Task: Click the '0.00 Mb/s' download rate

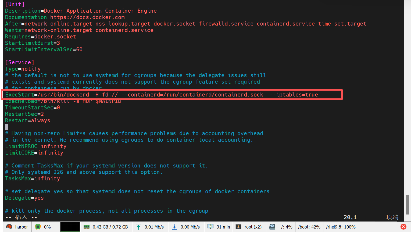Action: tap(190, 227)
